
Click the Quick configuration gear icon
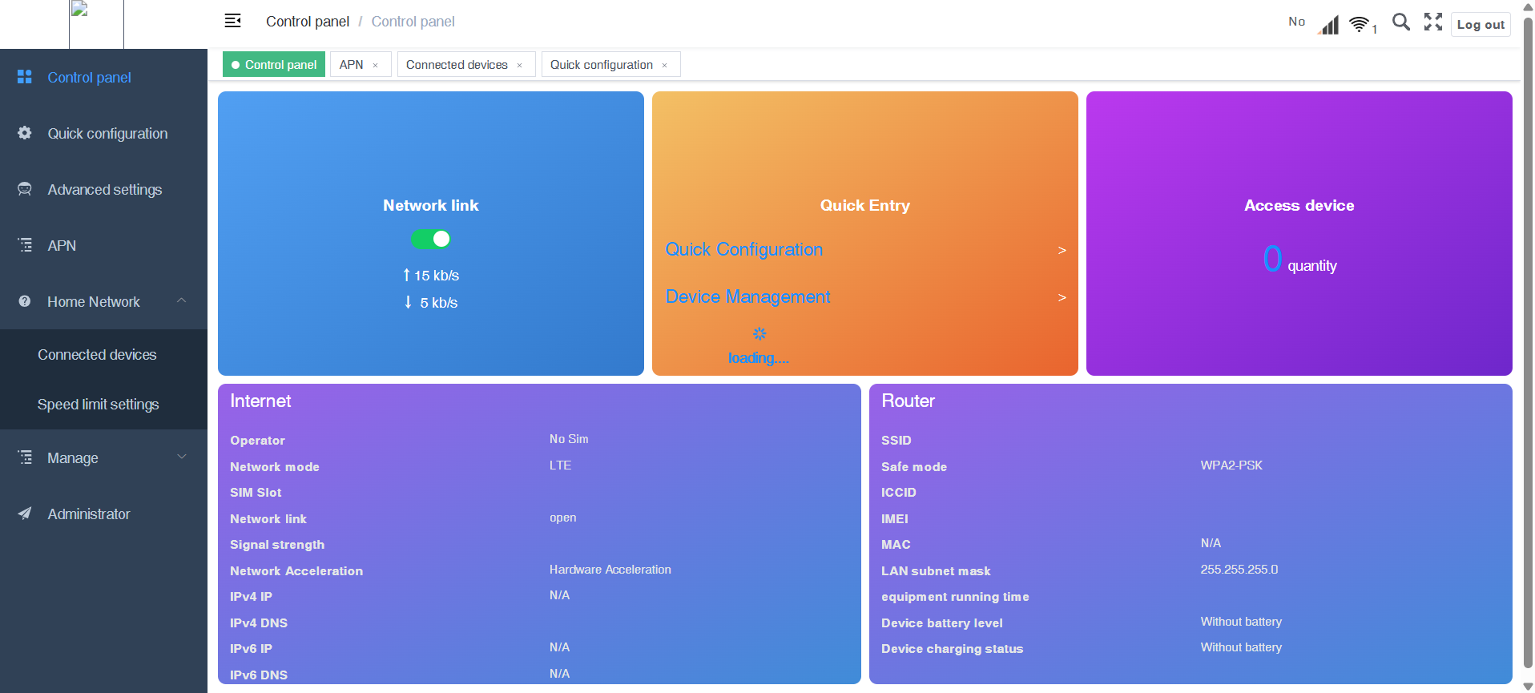tap(25, 133)
